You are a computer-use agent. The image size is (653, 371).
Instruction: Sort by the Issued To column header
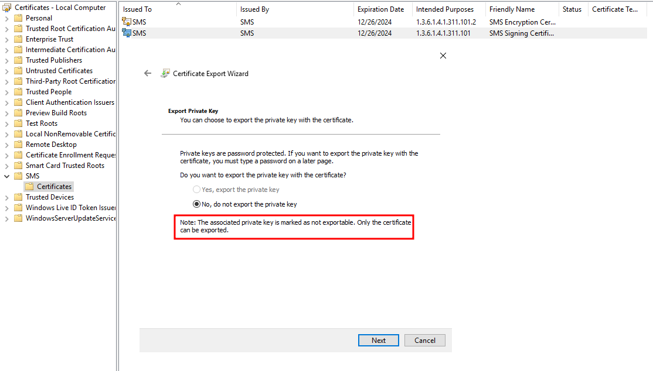coord(178,9)
